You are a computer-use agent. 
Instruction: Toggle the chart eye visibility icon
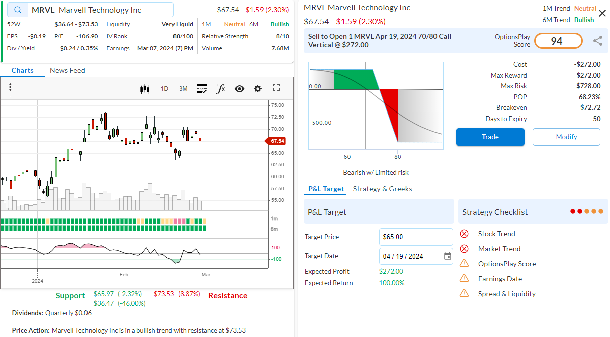coord(239,89)
